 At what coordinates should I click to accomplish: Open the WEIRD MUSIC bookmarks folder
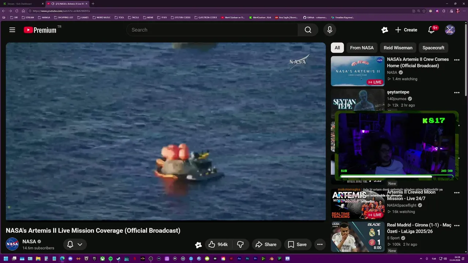coord(101,17)
